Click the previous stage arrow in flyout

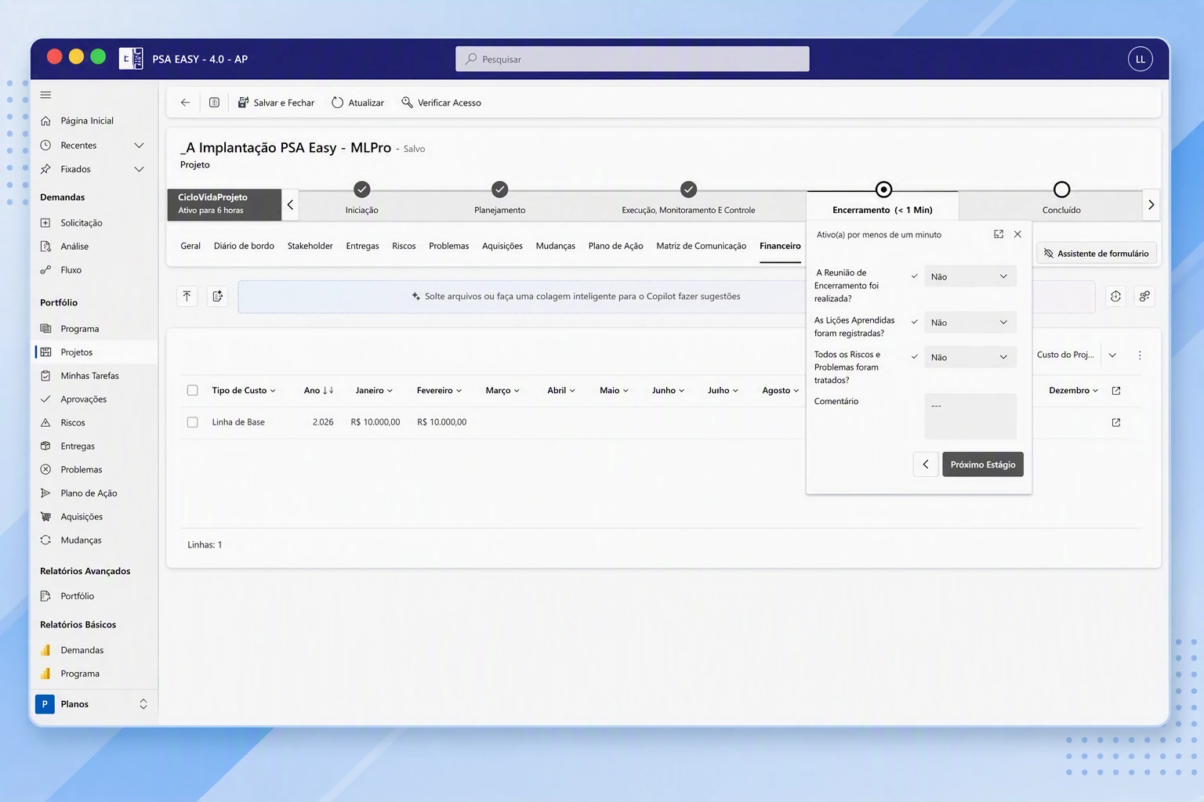926,464
